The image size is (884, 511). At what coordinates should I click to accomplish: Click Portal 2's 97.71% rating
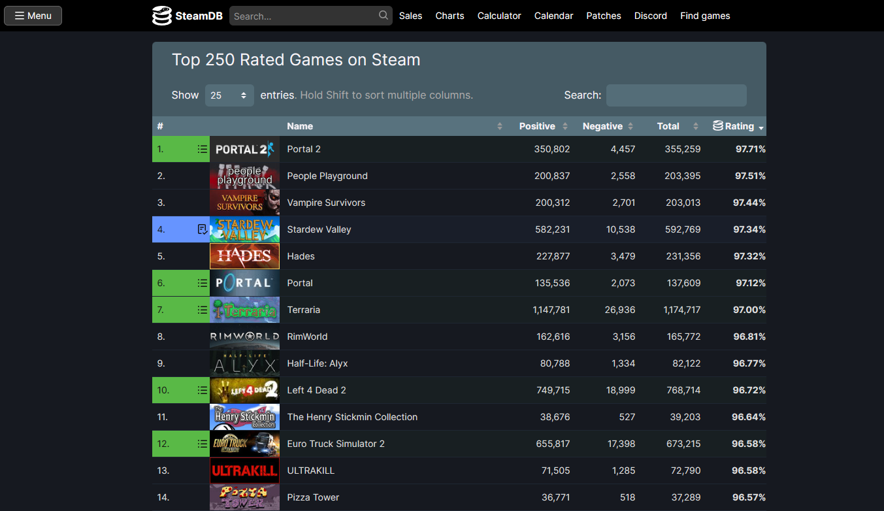tap(749, 149)
